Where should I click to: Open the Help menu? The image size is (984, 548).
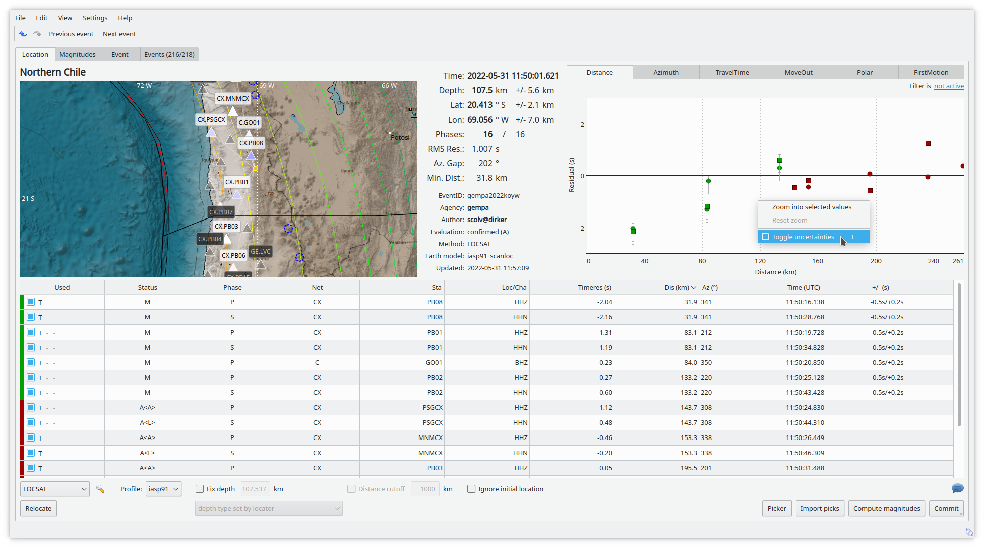click(125, 18)
